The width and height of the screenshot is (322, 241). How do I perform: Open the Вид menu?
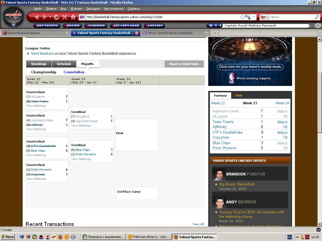coord(63,9)
